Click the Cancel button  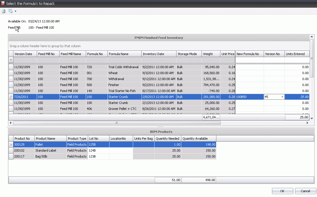coord(305,191)
